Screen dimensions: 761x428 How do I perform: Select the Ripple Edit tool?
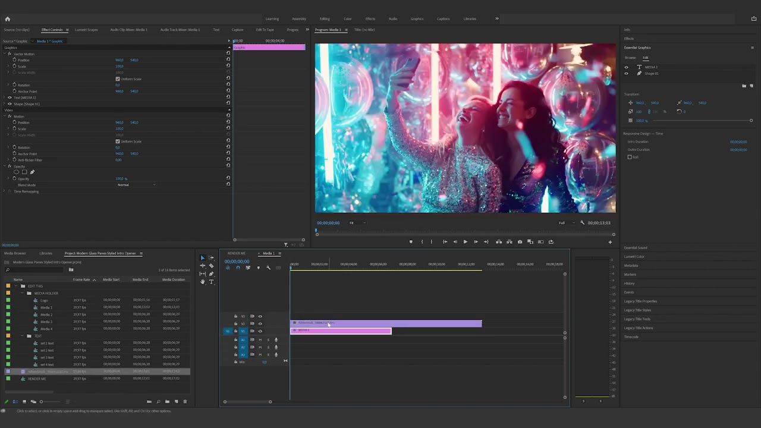point(202,266)
